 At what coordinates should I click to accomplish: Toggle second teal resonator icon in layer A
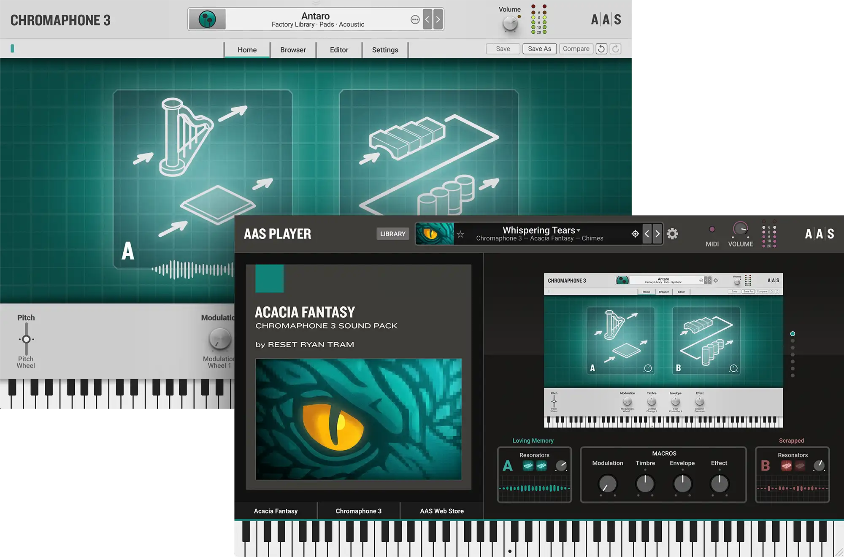[x=541, y=466]
